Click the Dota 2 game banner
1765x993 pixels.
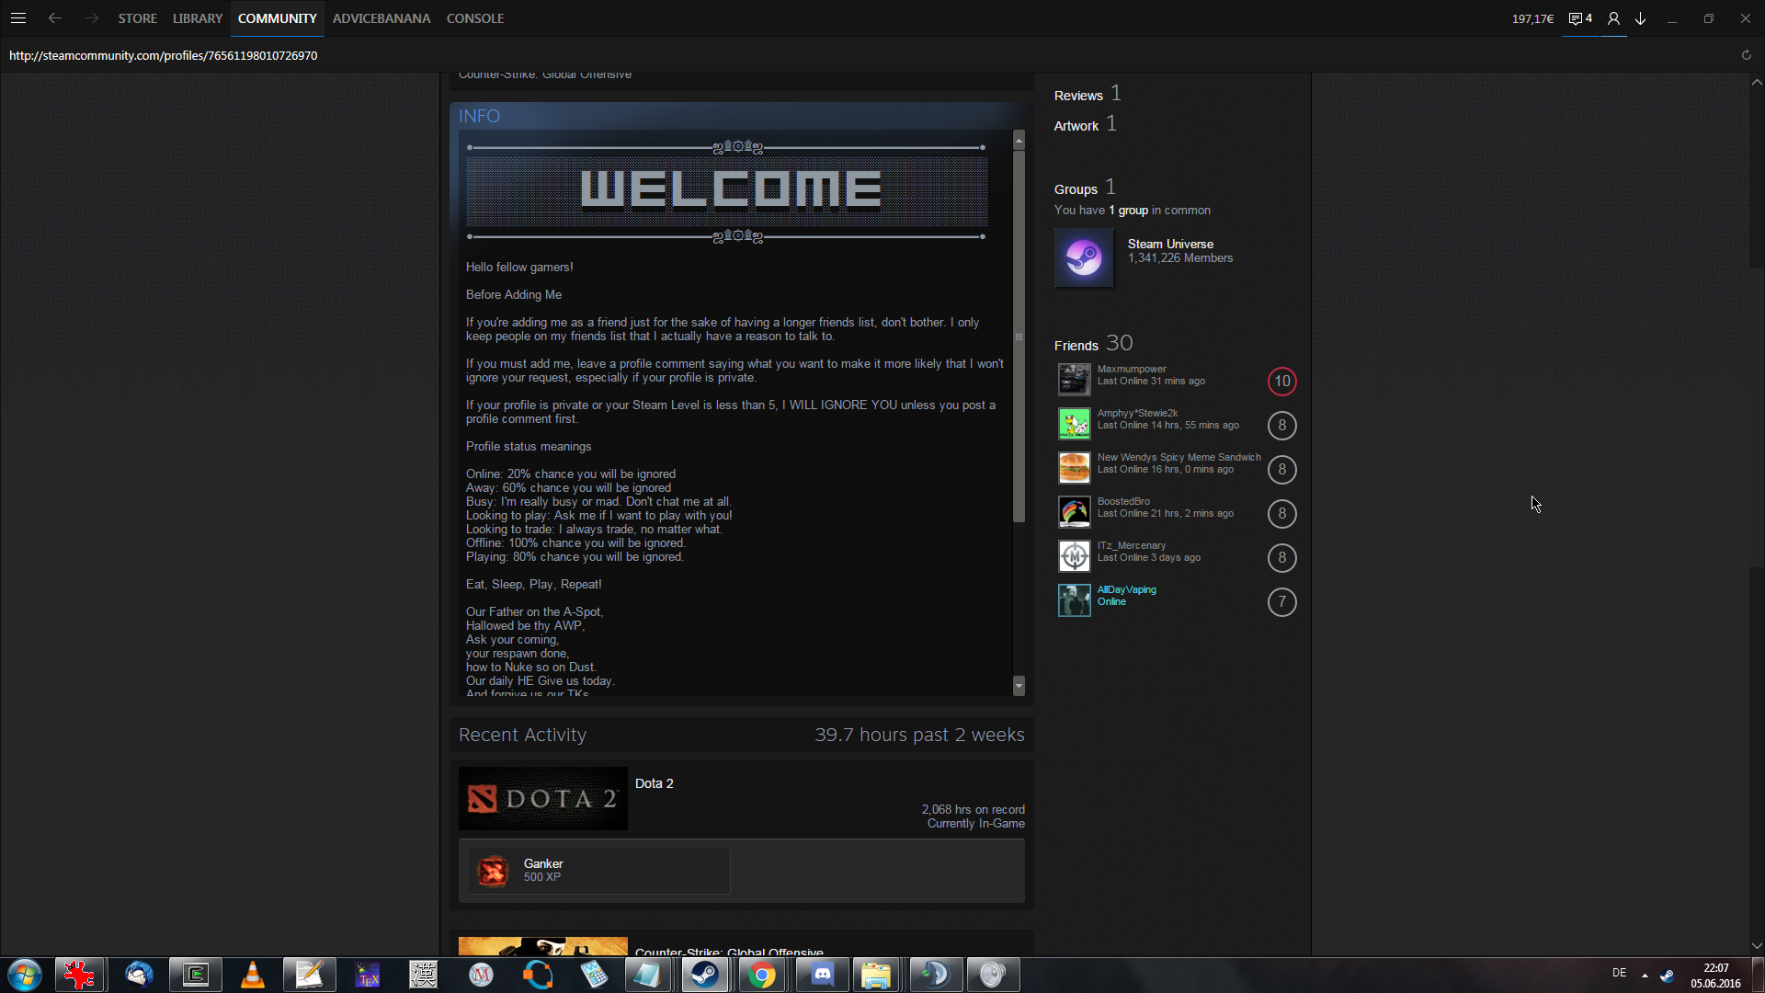tap(542, 798)
